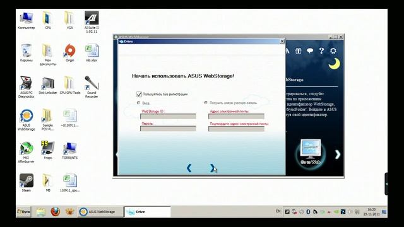Launch Firefox from the taskbar

55,212
